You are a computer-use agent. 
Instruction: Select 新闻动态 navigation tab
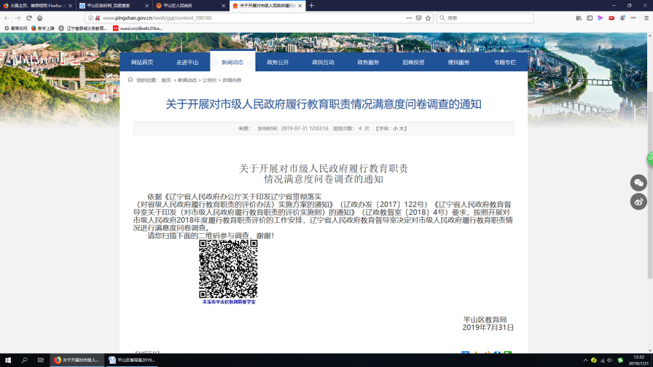tap(232, 63)
